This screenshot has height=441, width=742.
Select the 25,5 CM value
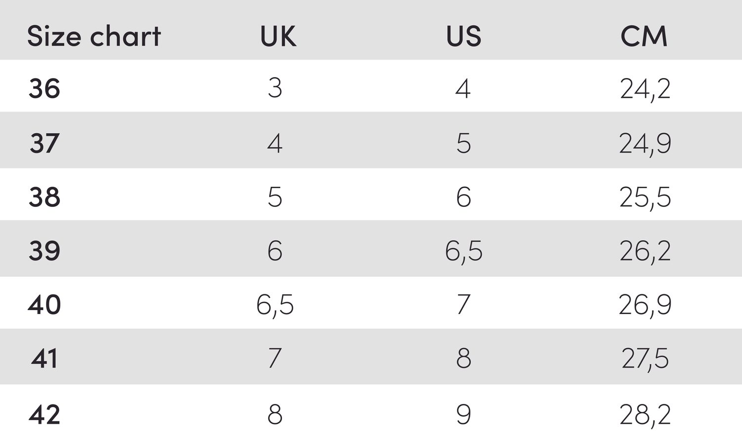point(646,198)
